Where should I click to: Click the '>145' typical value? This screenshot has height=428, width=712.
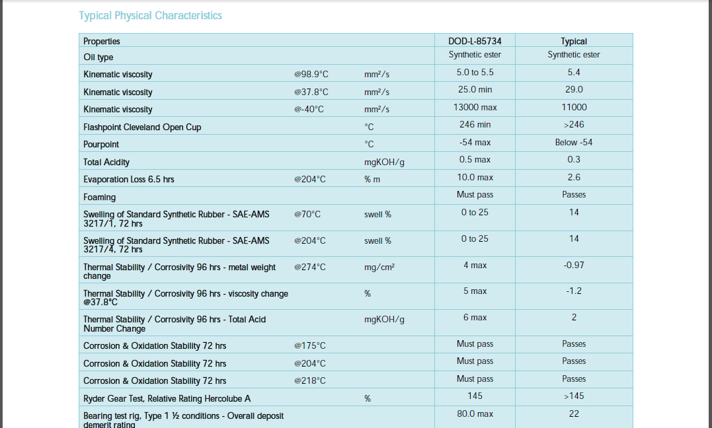pos(574,396)
